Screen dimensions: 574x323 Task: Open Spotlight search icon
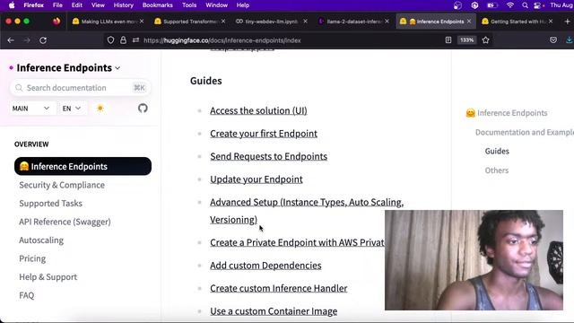(x=525, y=5)
